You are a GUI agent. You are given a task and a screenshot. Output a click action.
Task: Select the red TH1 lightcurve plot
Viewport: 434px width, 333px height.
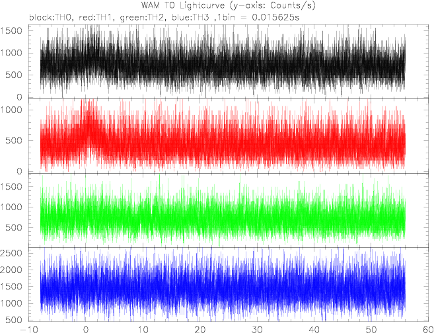tap(229, 136)
